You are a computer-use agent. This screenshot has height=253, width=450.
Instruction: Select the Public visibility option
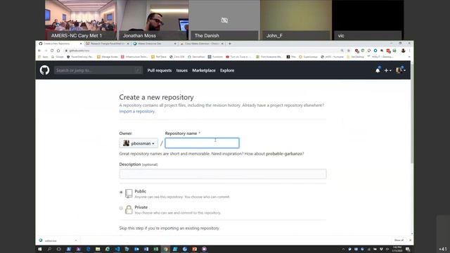(121, 192)
